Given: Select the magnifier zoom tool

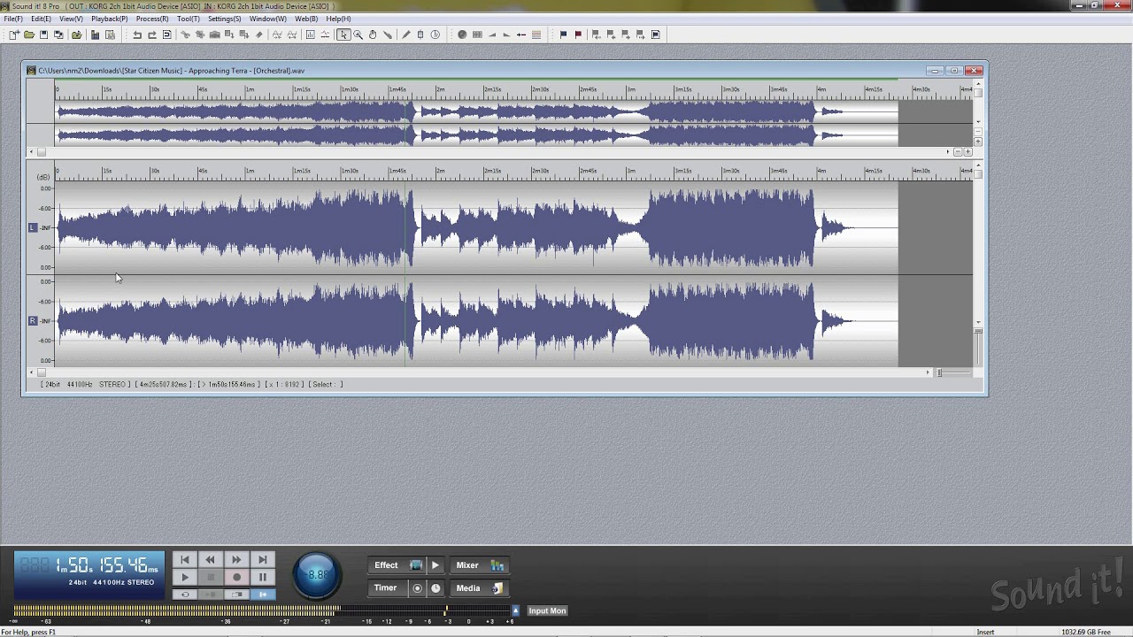Looking at the screenshot, I should pos(358,35).
